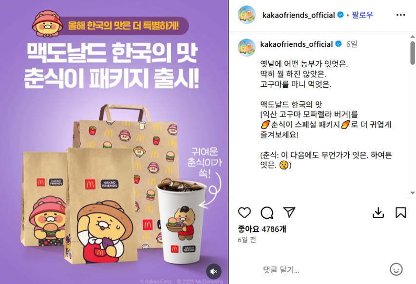
Task: Click the caption scrollbar down arrow
Action: tap(413, 193)
